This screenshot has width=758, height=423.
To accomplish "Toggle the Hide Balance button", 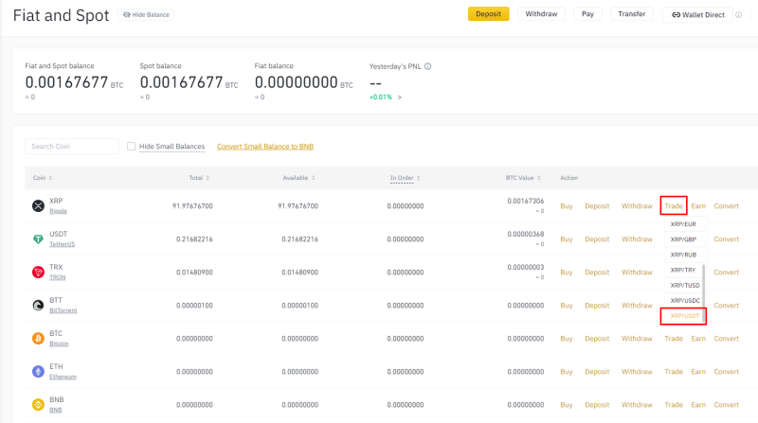I will [x=146, y=15].
